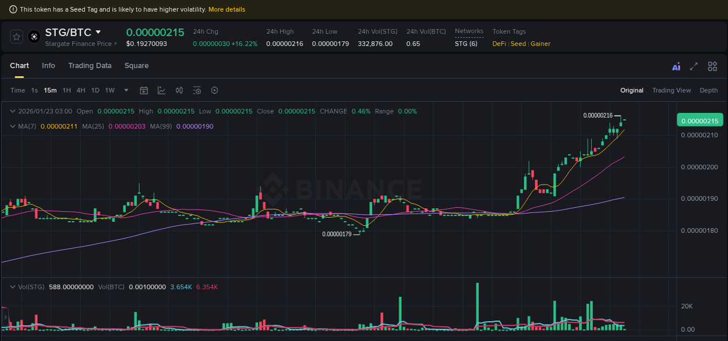Viewport: 728px width, 341px height.
Task: Switch to the Trading Data tab
Action: (90, 66)
